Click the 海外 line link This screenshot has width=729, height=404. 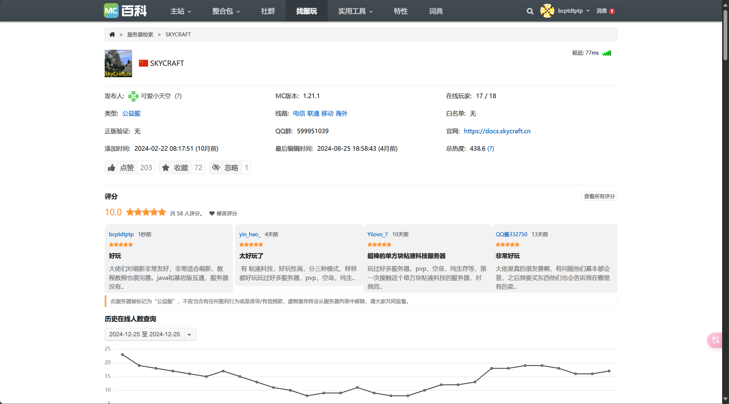coord(342,114)
